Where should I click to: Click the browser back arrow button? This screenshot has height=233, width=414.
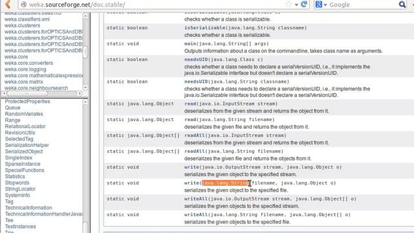8,5
